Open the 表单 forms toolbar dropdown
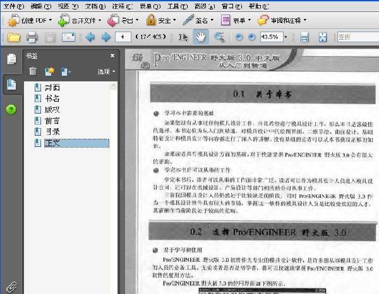Screen dimensions: 379x294 [236, 20]
